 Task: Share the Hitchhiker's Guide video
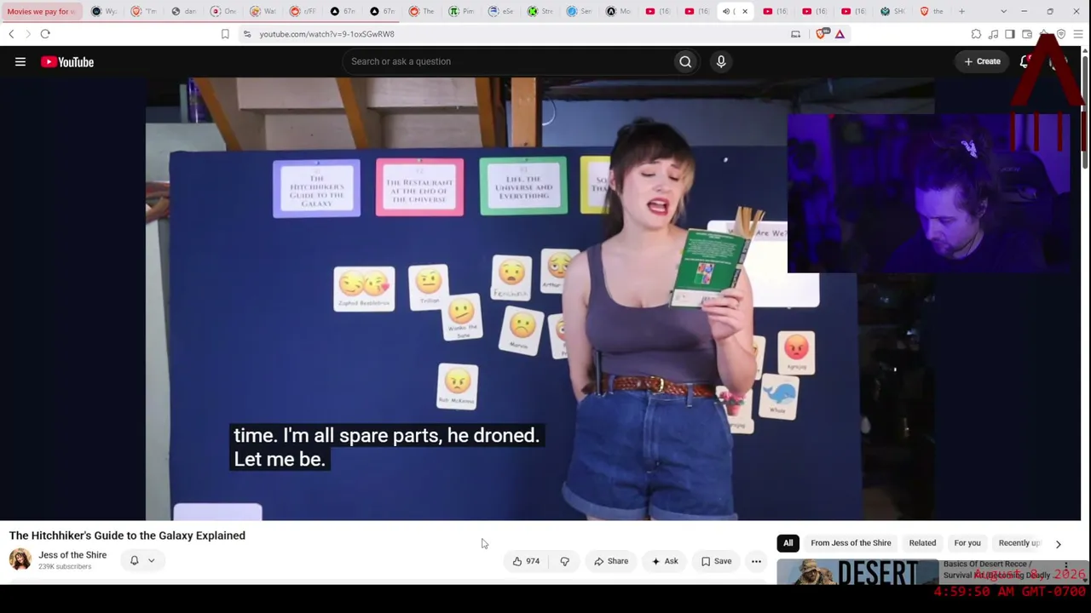tap(611, 561)
